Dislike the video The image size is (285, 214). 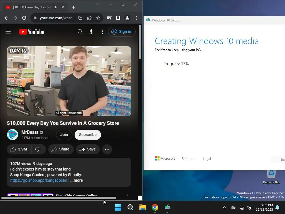point(38,149)
